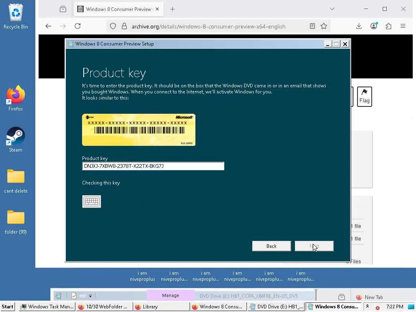Show hidden tray icons chevron
The image size is (416, 312).
pos(367,306)
